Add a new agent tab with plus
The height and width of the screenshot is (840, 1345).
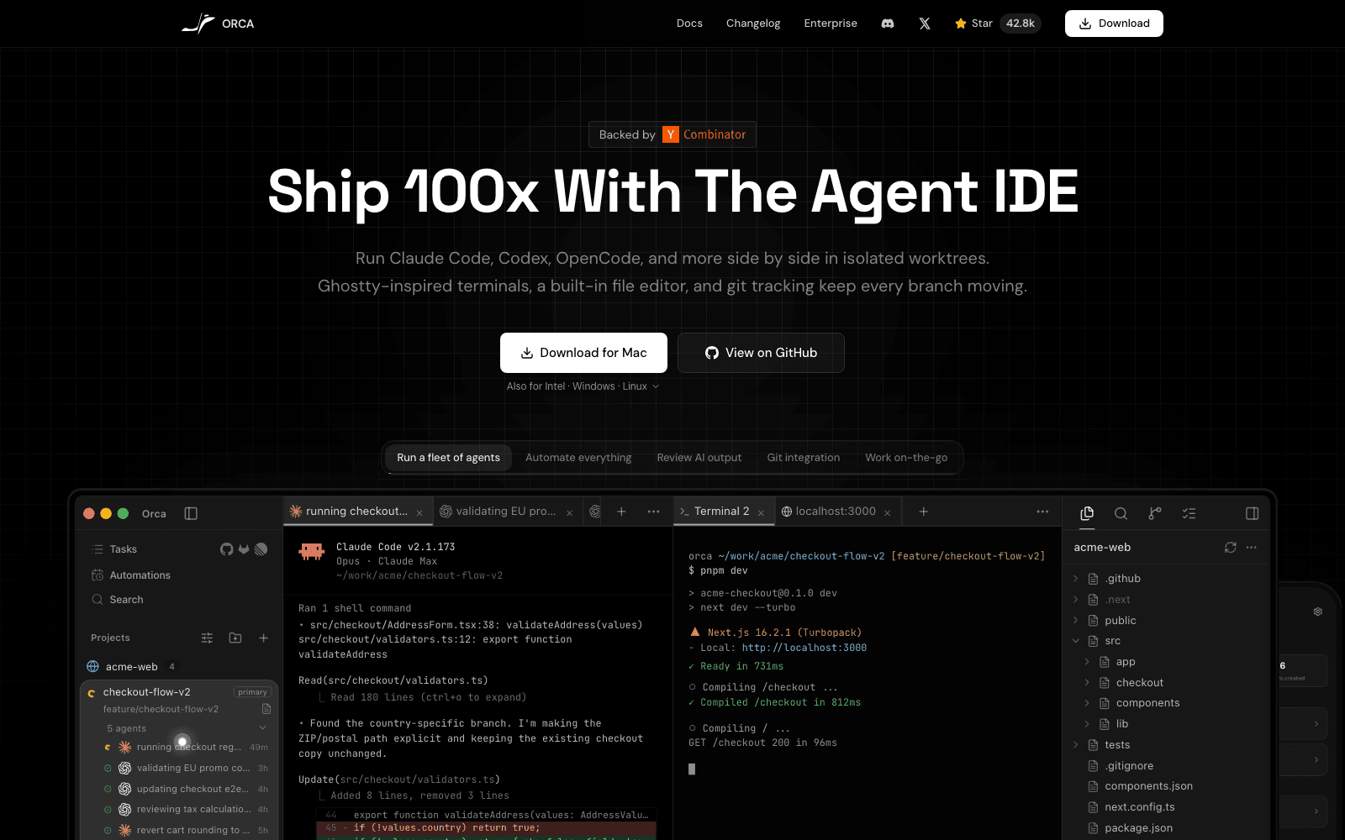point(621,512)
